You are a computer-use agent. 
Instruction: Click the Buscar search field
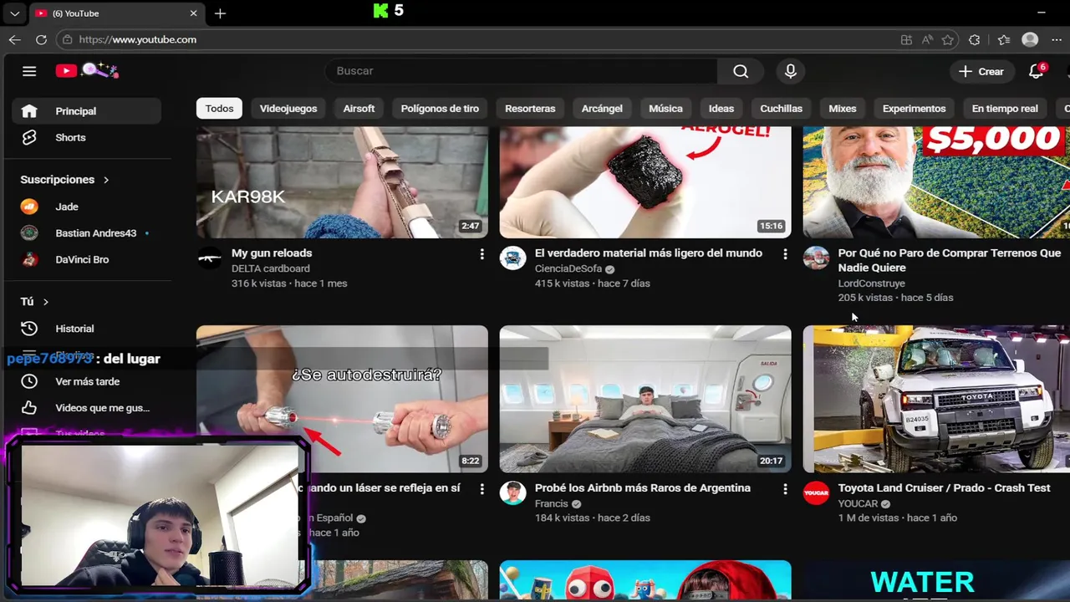tap(521, 71)
